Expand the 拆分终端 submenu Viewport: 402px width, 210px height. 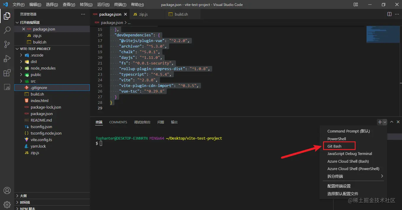click(354, 176)
